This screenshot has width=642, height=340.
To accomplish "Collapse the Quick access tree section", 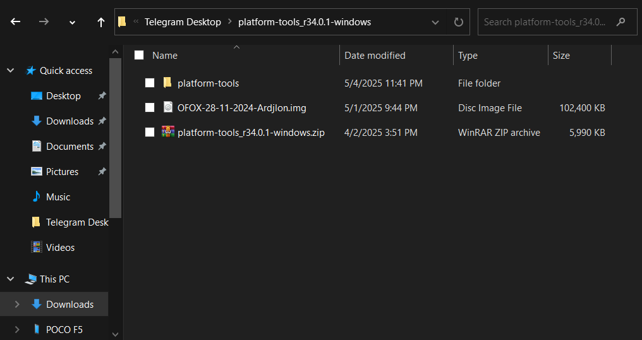I will point(11,71).
